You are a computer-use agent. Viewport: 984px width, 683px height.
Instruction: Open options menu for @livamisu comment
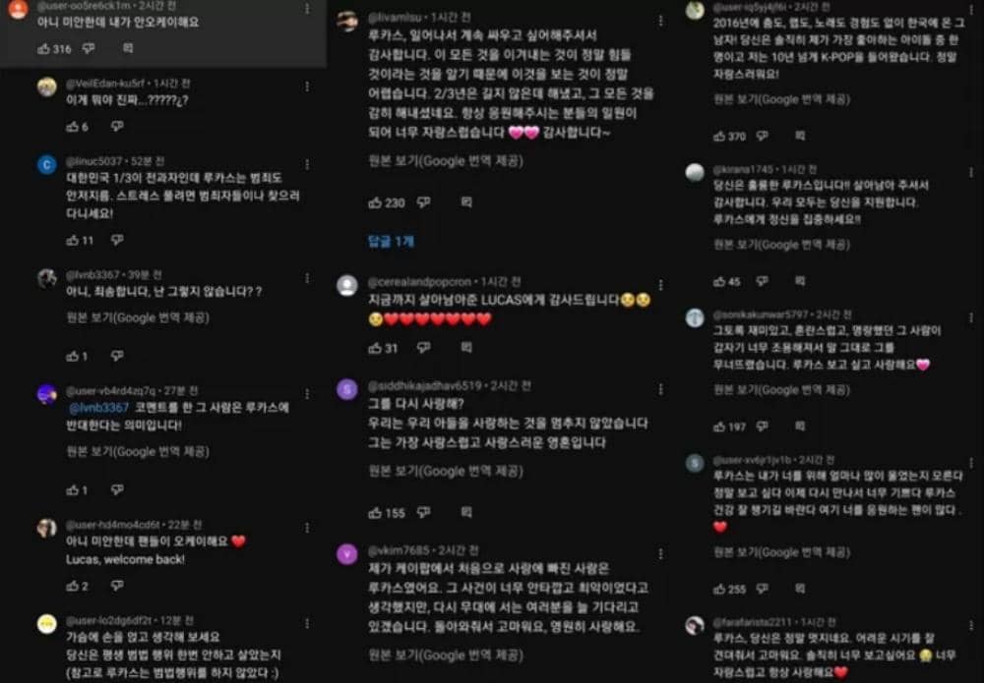(x=661, y=21)
